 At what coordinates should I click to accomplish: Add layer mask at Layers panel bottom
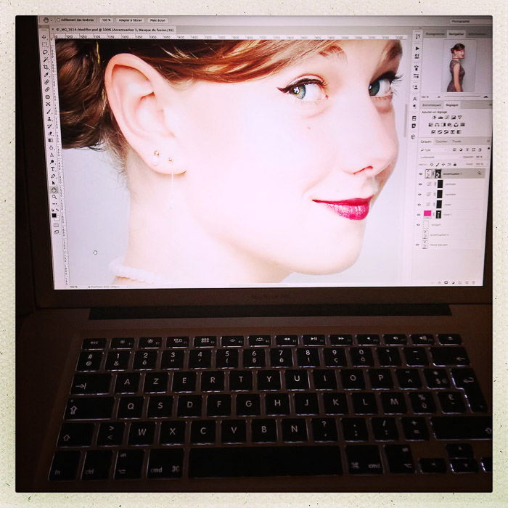pyautogui.click(x=446, y=282)
